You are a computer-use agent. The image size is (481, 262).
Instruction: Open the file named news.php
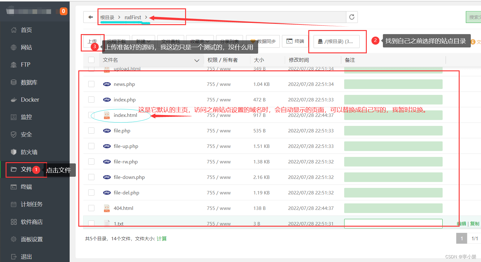coord(124,84)
